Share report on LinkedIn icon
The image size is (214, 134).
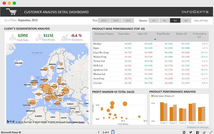[x=184, y=132]
